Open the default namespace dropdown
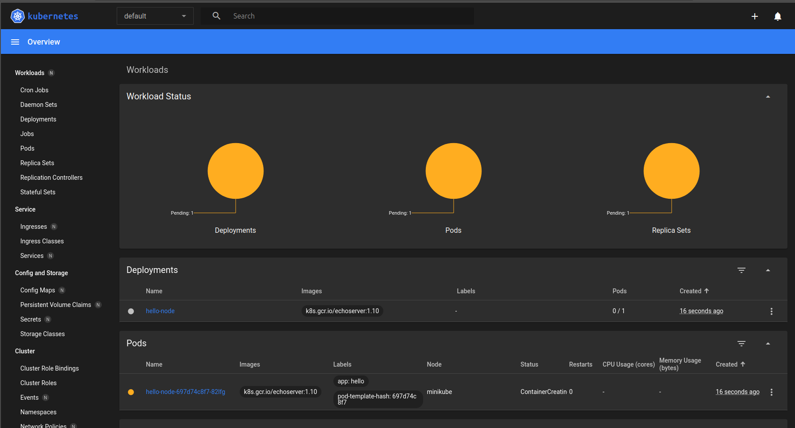This screenshot has width=795, height=428. 155,16
